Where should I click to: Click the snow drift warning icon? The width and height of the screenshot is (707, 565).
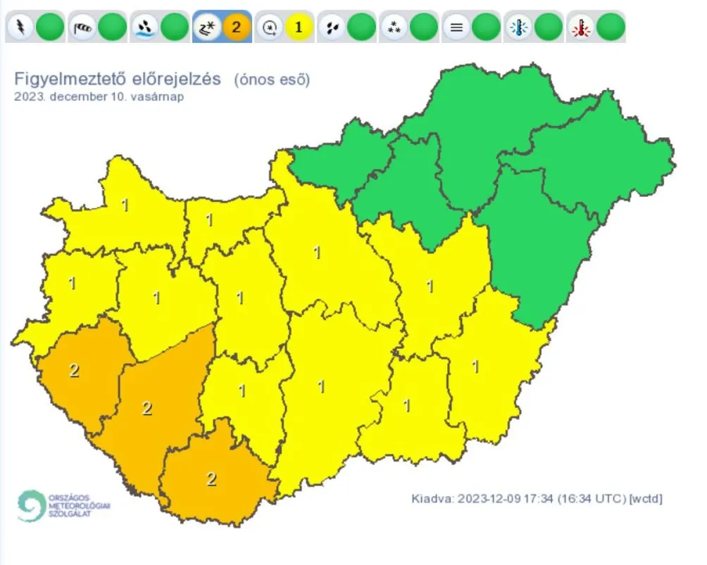268,28
